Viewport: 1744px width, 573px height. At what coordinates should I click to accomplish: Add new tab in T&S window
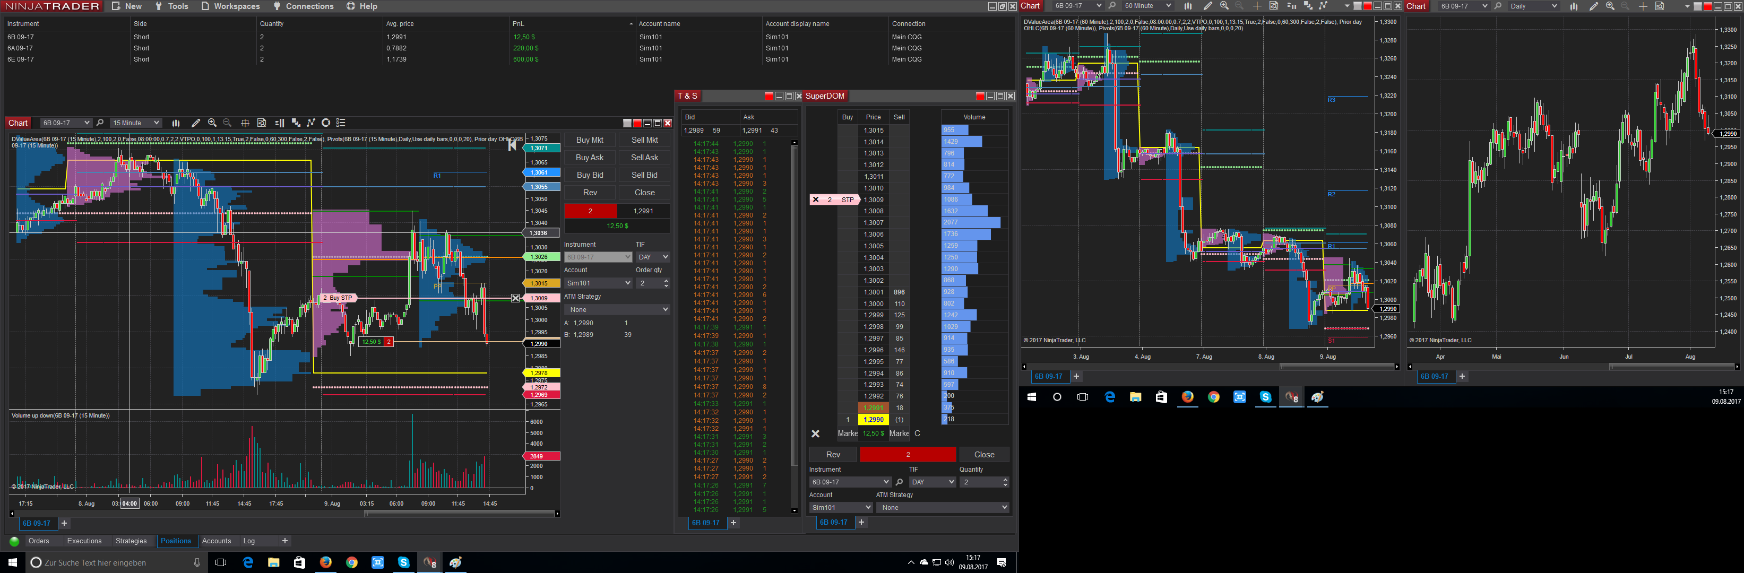[733, 523]
